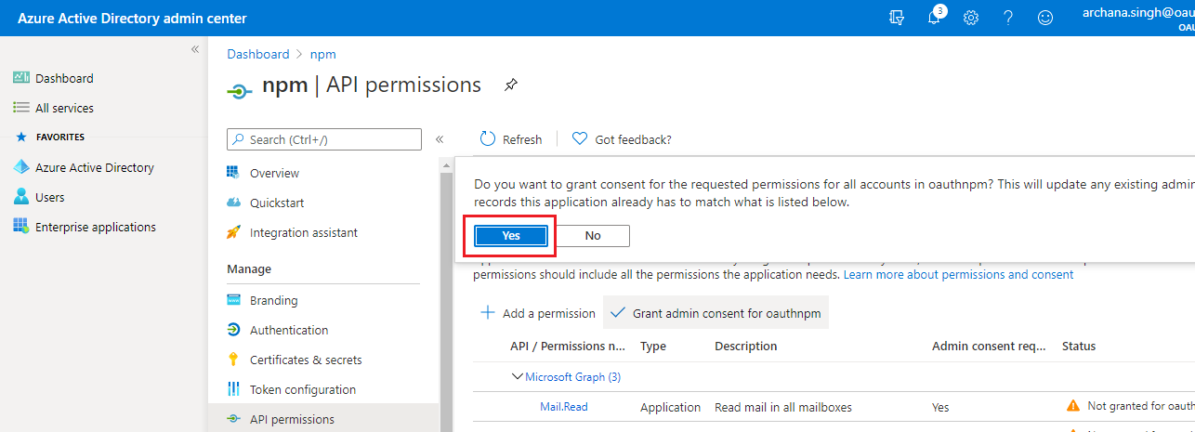This screenshot has height=432, width=1195.
Task: Click Add a permission
Action: click(538, 313)
